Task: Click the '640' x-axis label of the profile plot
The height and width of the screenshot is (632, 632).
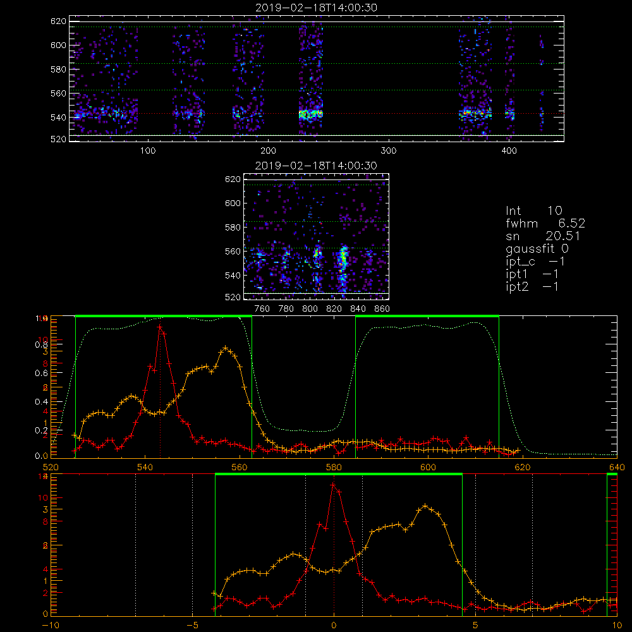Action: (617, 468)
